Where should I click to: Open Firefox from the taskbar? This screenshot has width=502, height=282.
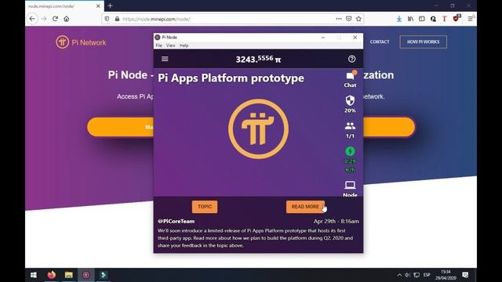point(51,275)
